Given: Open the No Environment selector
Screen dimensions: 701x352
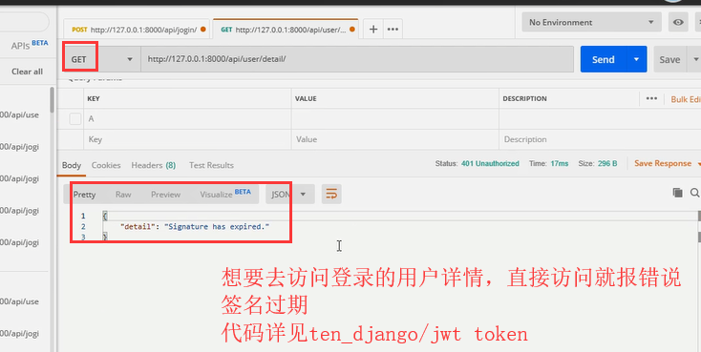Looking at the screenshot, I should click(591, 22).
